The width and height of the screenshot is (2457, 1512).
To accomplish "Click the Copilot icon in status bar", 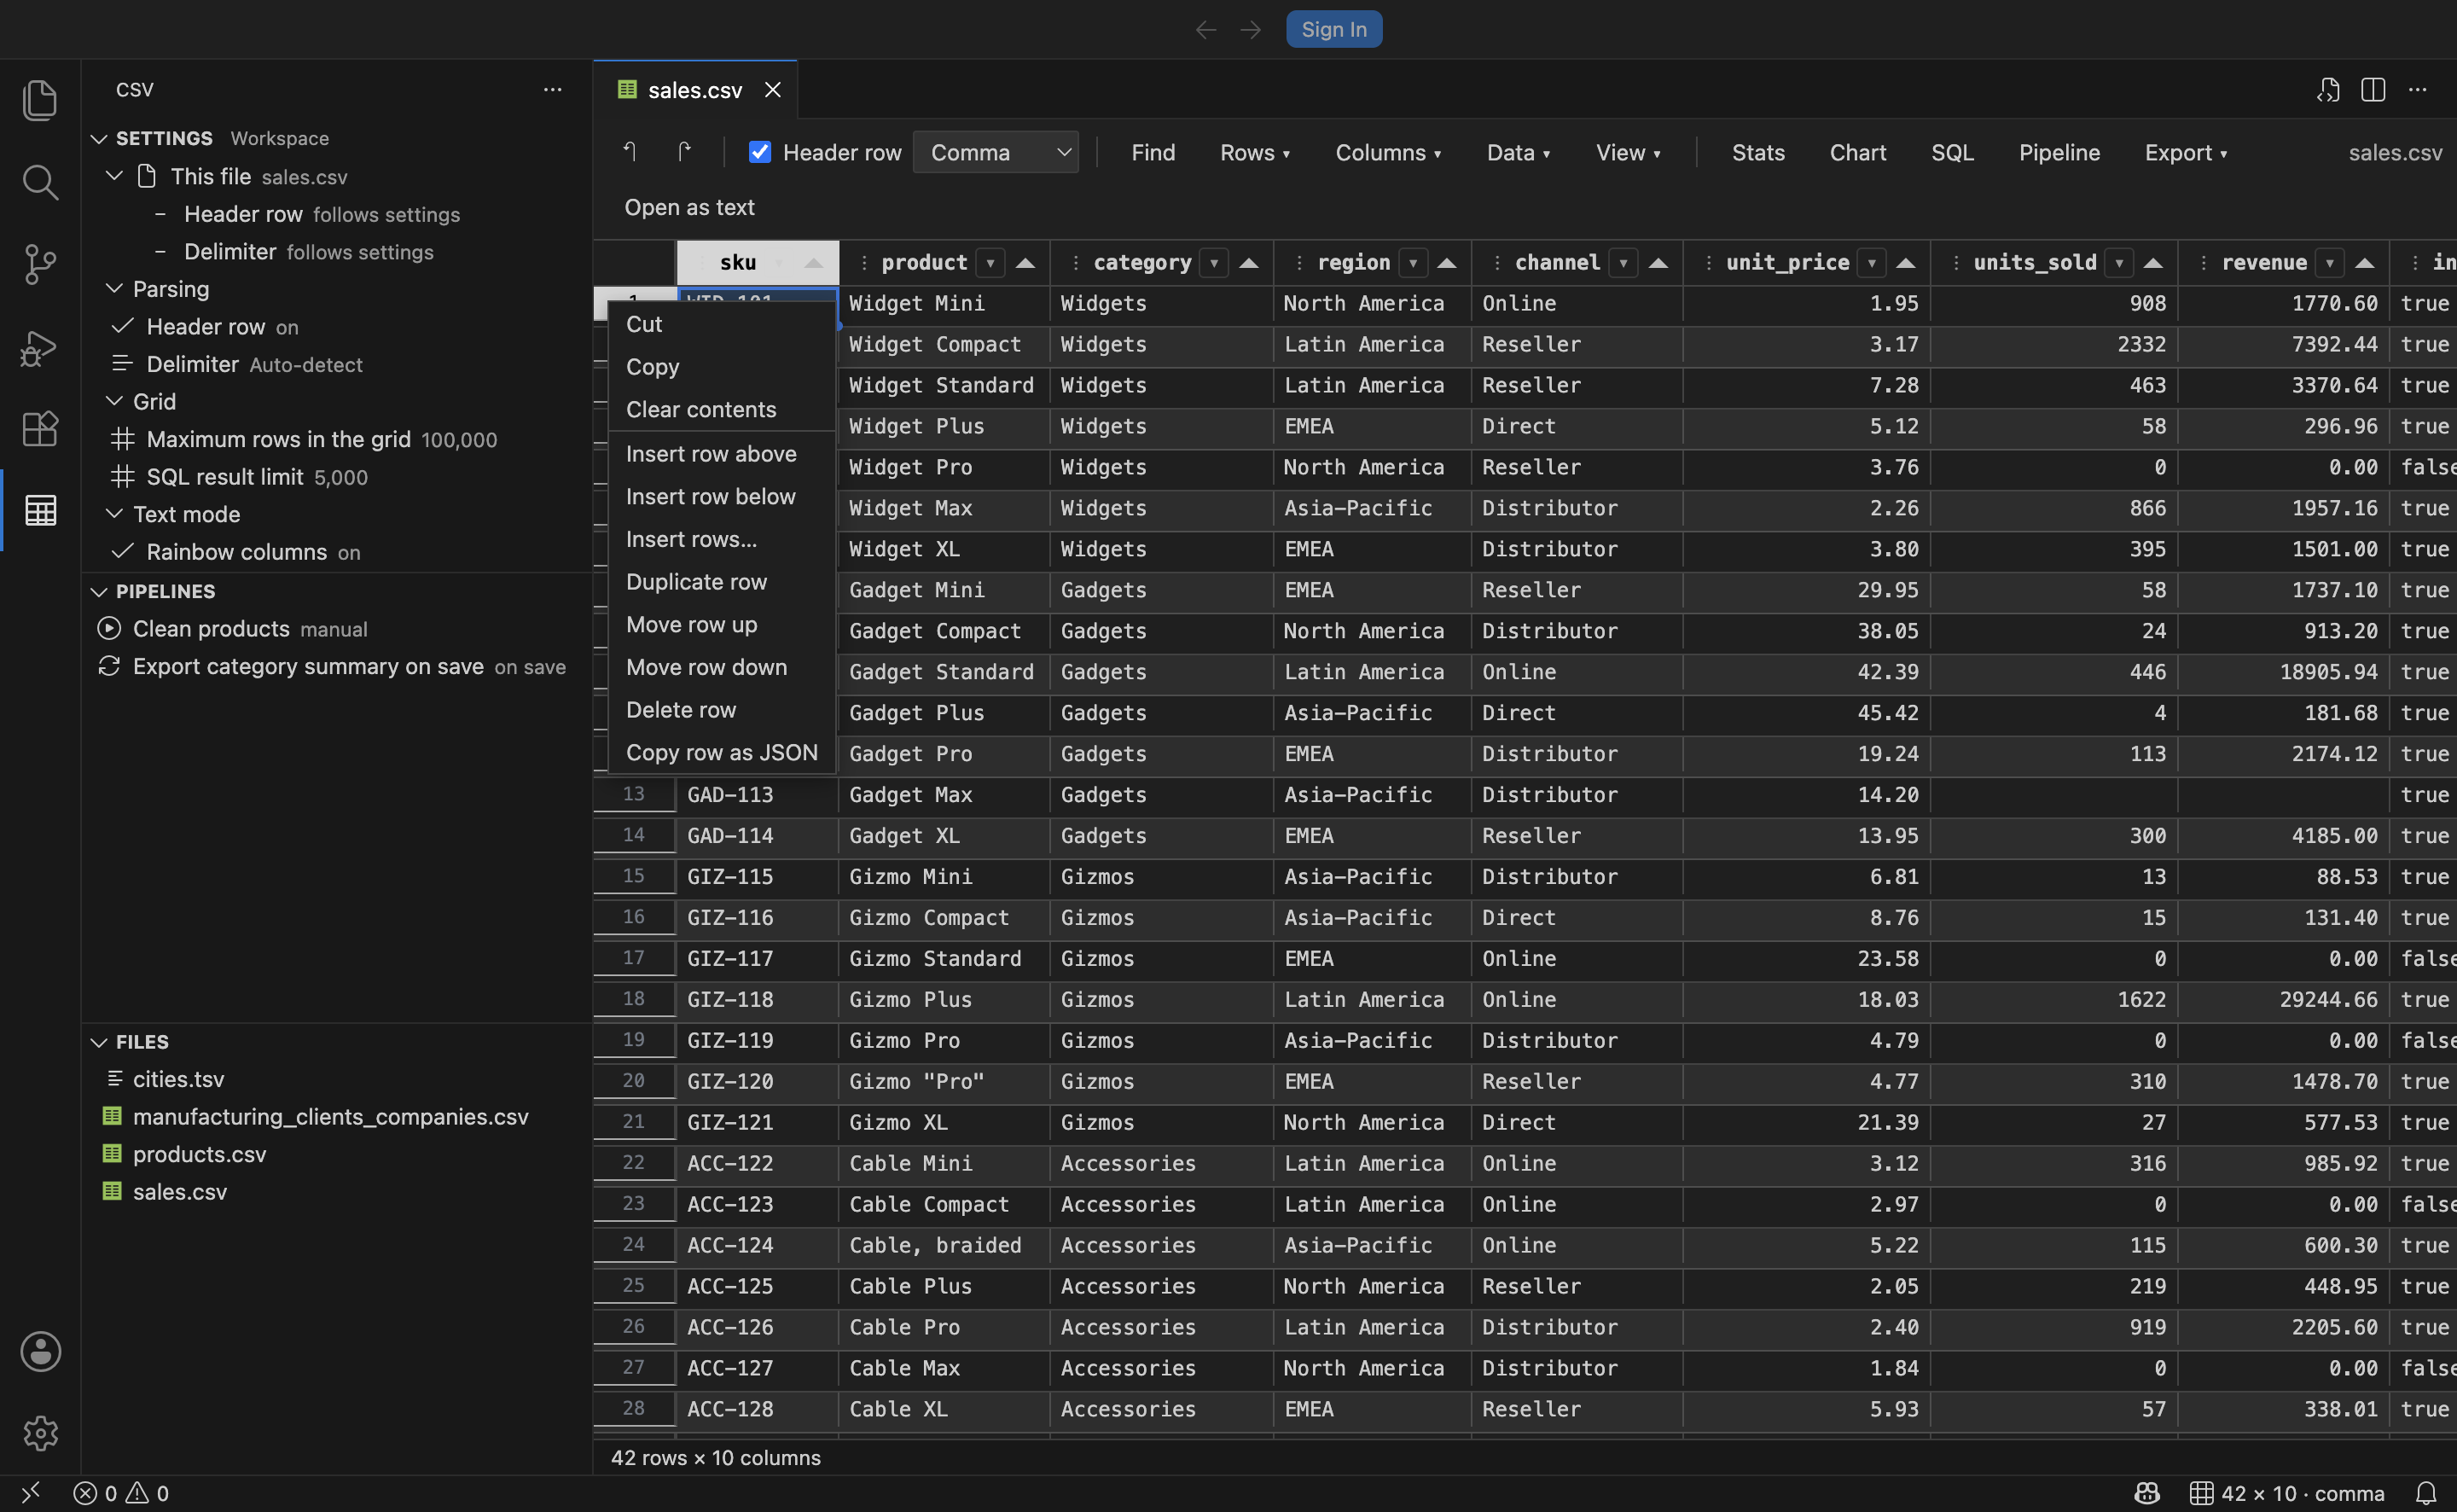I will pos(2147,1493).
